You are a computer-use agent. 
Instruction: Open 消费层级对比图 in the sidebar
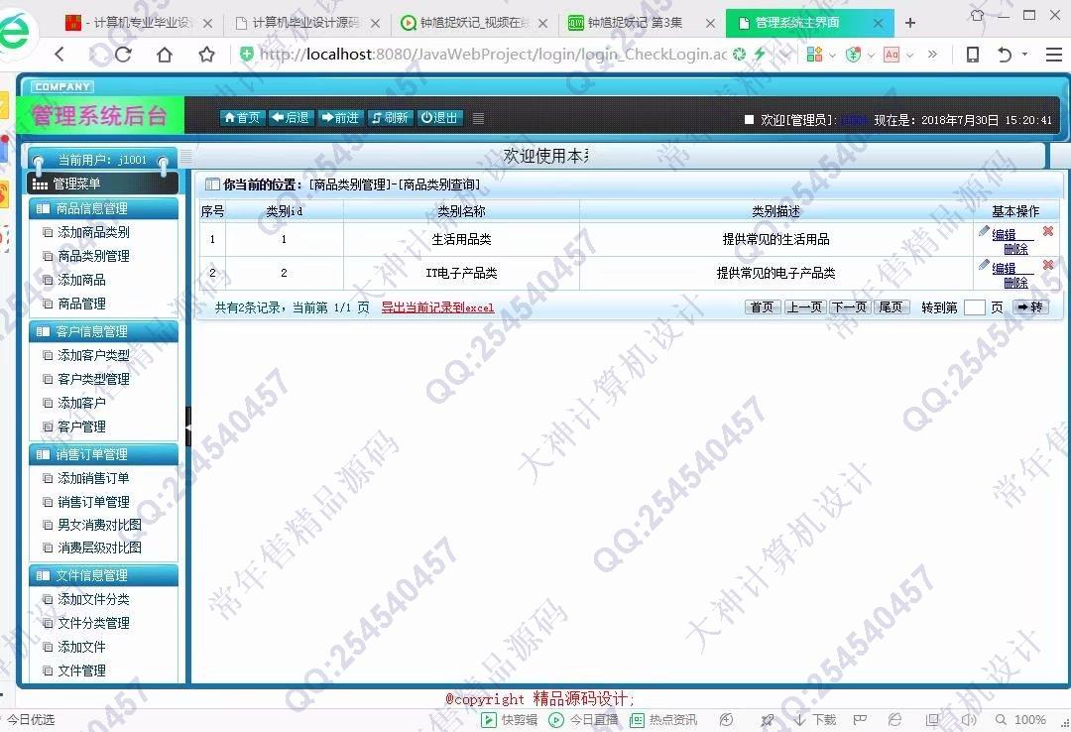point(100,548)
